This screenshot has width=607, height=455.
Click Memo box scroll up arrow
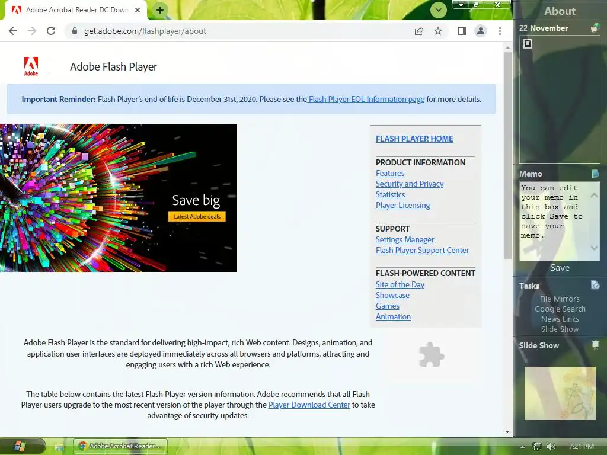coord(594,196)
